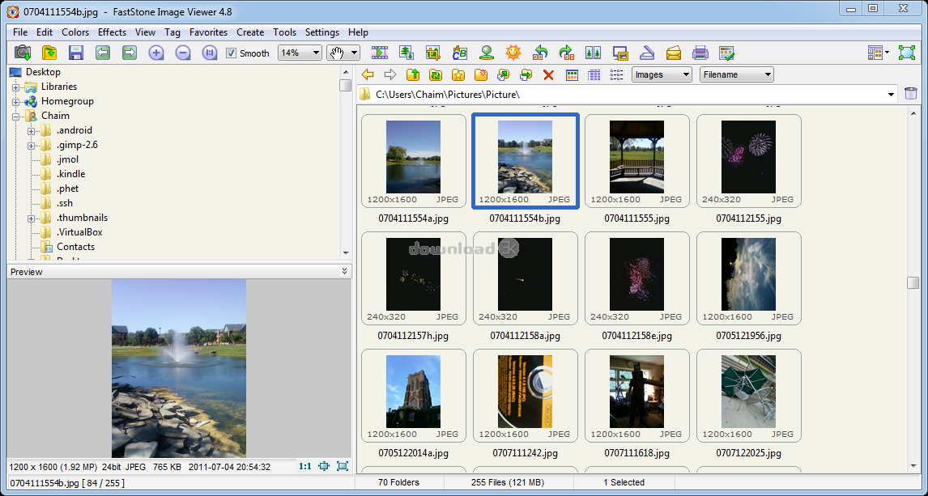The height and width of the screenshot is (496, 928).
Task: Click the Copy to Folder icon
Action: [x=503, y=74]
